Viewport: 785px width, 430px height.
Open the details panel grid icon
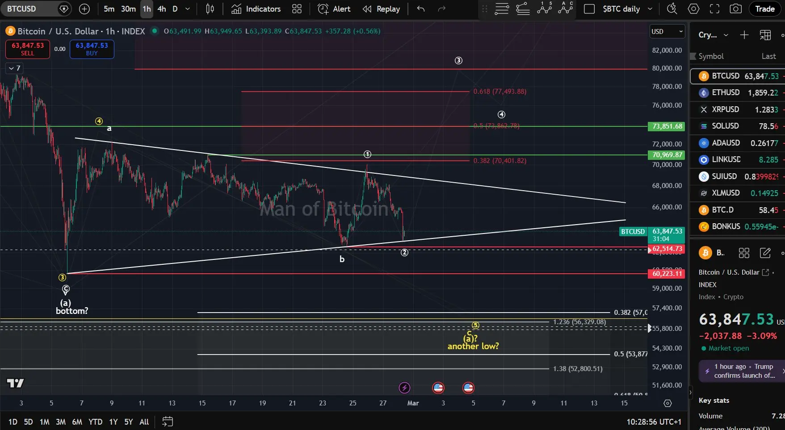point(744,253)
